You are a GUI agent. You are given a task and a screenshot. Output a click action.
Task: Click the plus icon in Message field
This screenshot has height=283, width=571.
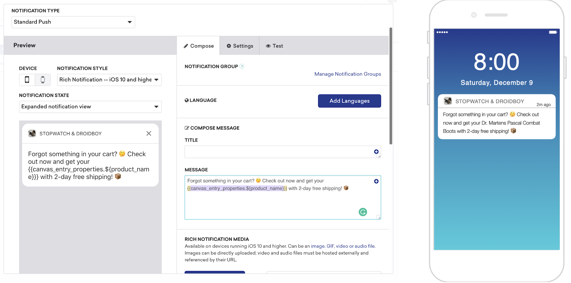[x=376, y=181]
